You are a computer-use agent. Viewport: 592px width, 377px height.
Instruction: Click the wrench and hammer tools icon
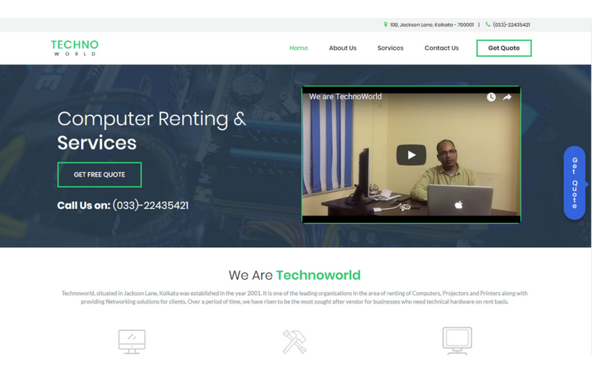294,342
